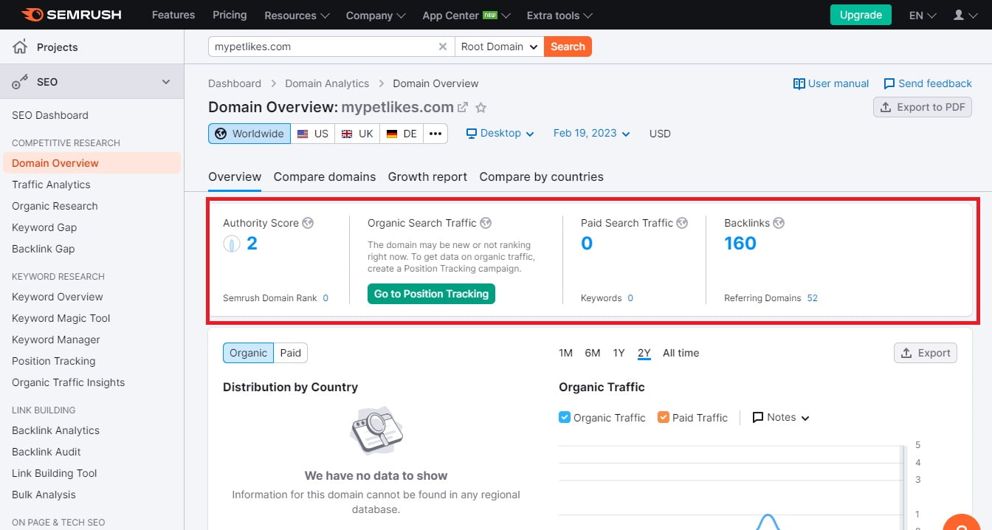Click the Domain Analytics breadcrumb link

327,83
